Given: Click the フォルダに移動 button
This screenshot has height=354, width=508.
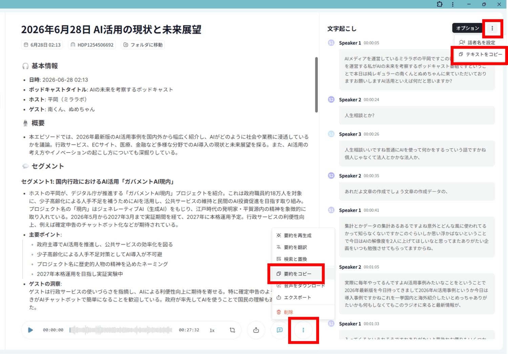Looking at the screenshot, I should (143, 45).
